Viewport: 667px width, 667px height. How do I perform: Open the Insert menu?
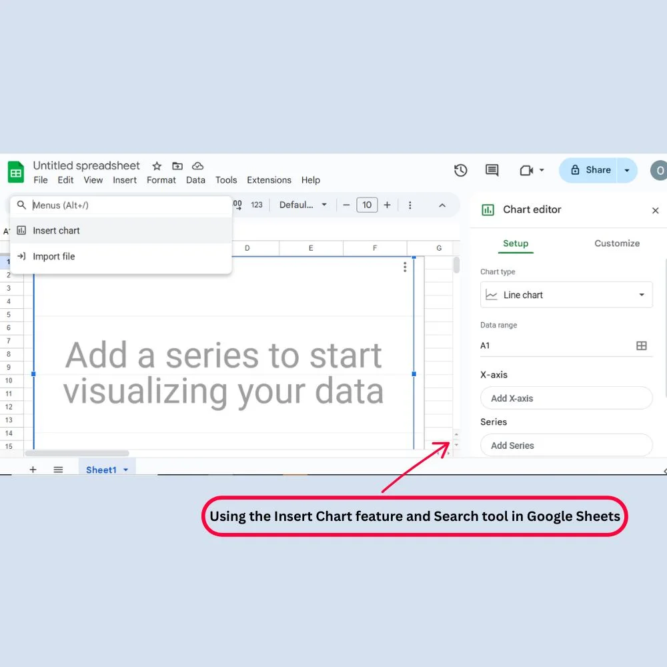(125, 180)
